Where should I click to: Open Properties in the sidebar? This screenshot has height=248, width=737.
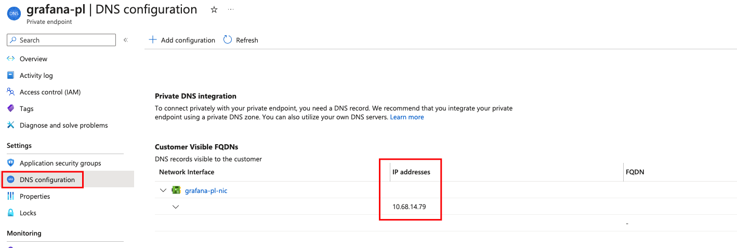35,196
